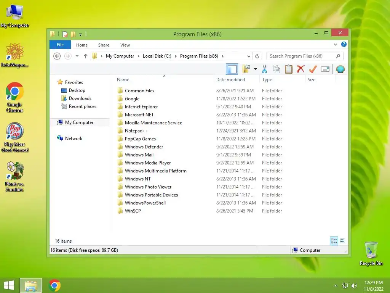The image size is (390, 293).
Task: Click the Copy toolbar icon
Action: click(x=277, y=69)
